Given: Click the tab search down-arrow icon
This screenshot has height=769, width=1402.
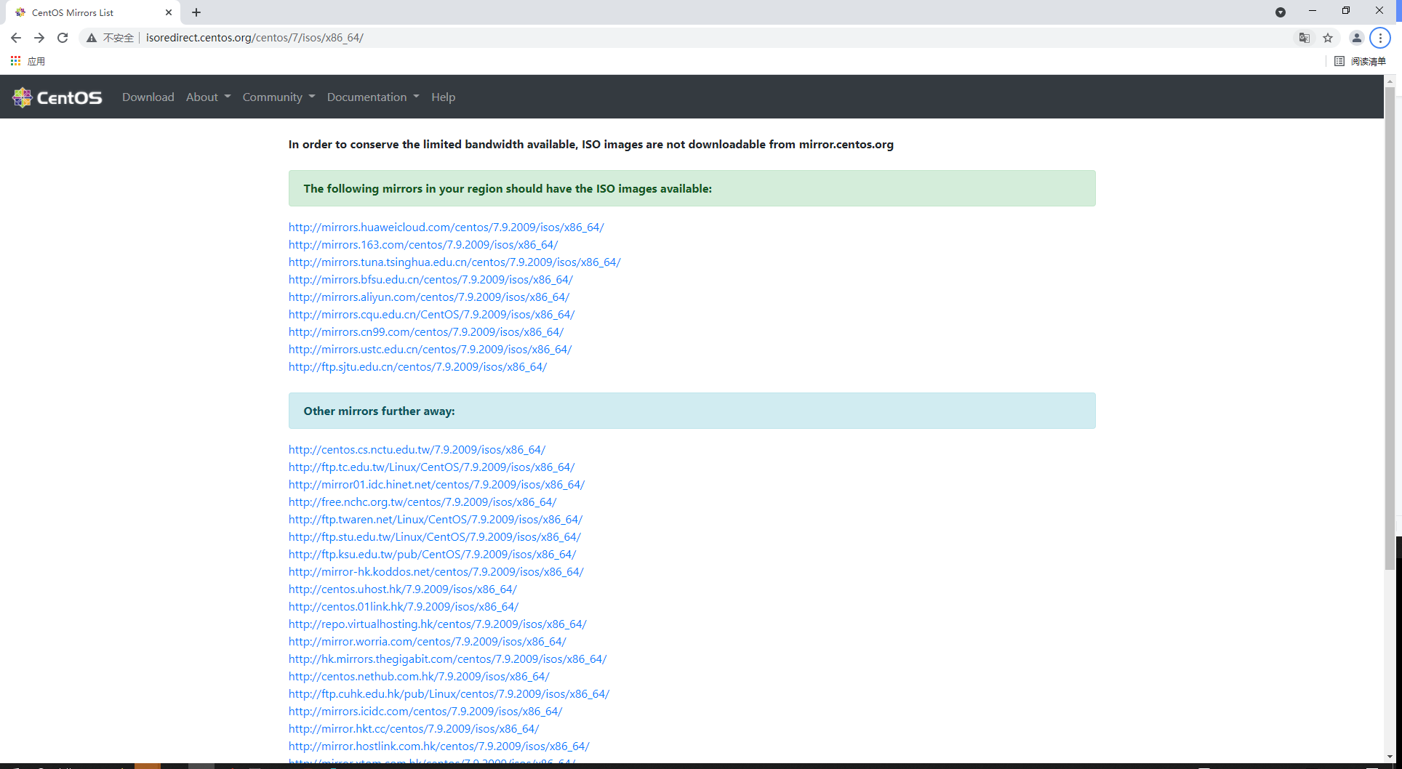Looking at the screenshot, I should 1281,12.
